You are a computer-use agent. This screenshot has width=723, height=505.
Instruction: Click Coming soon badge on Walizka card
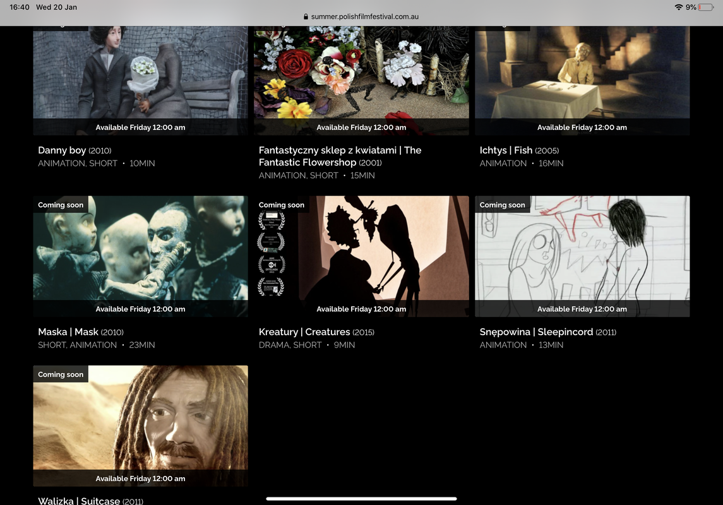click(x=61, y=374)
